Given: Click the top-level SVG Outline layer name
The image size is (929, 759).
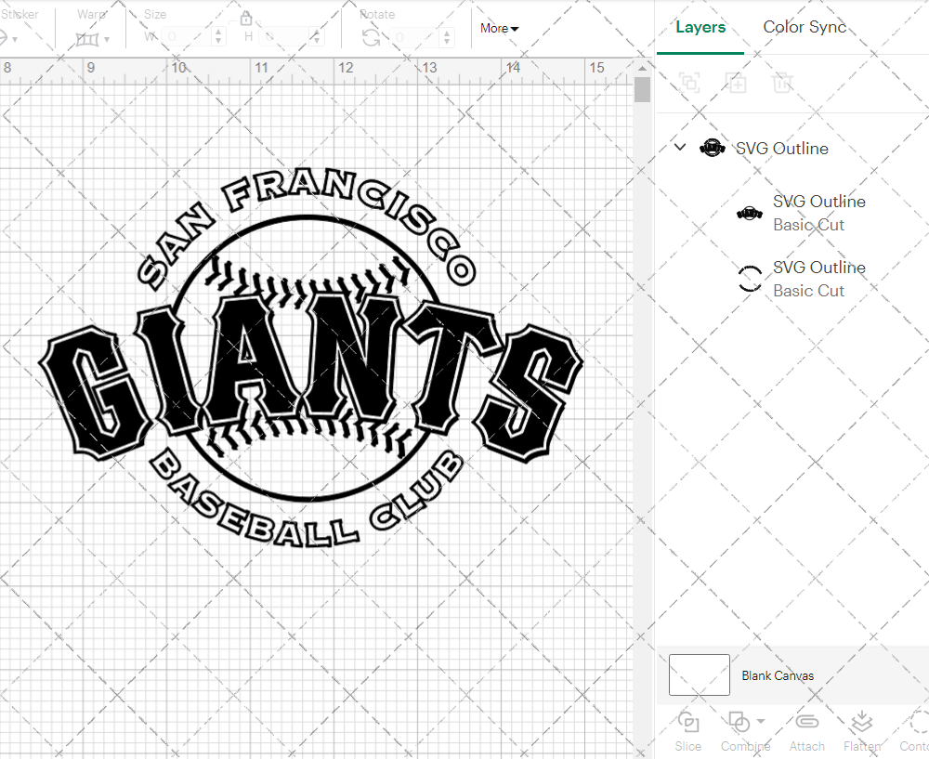Looking at the screenshot, I should 782,148.
